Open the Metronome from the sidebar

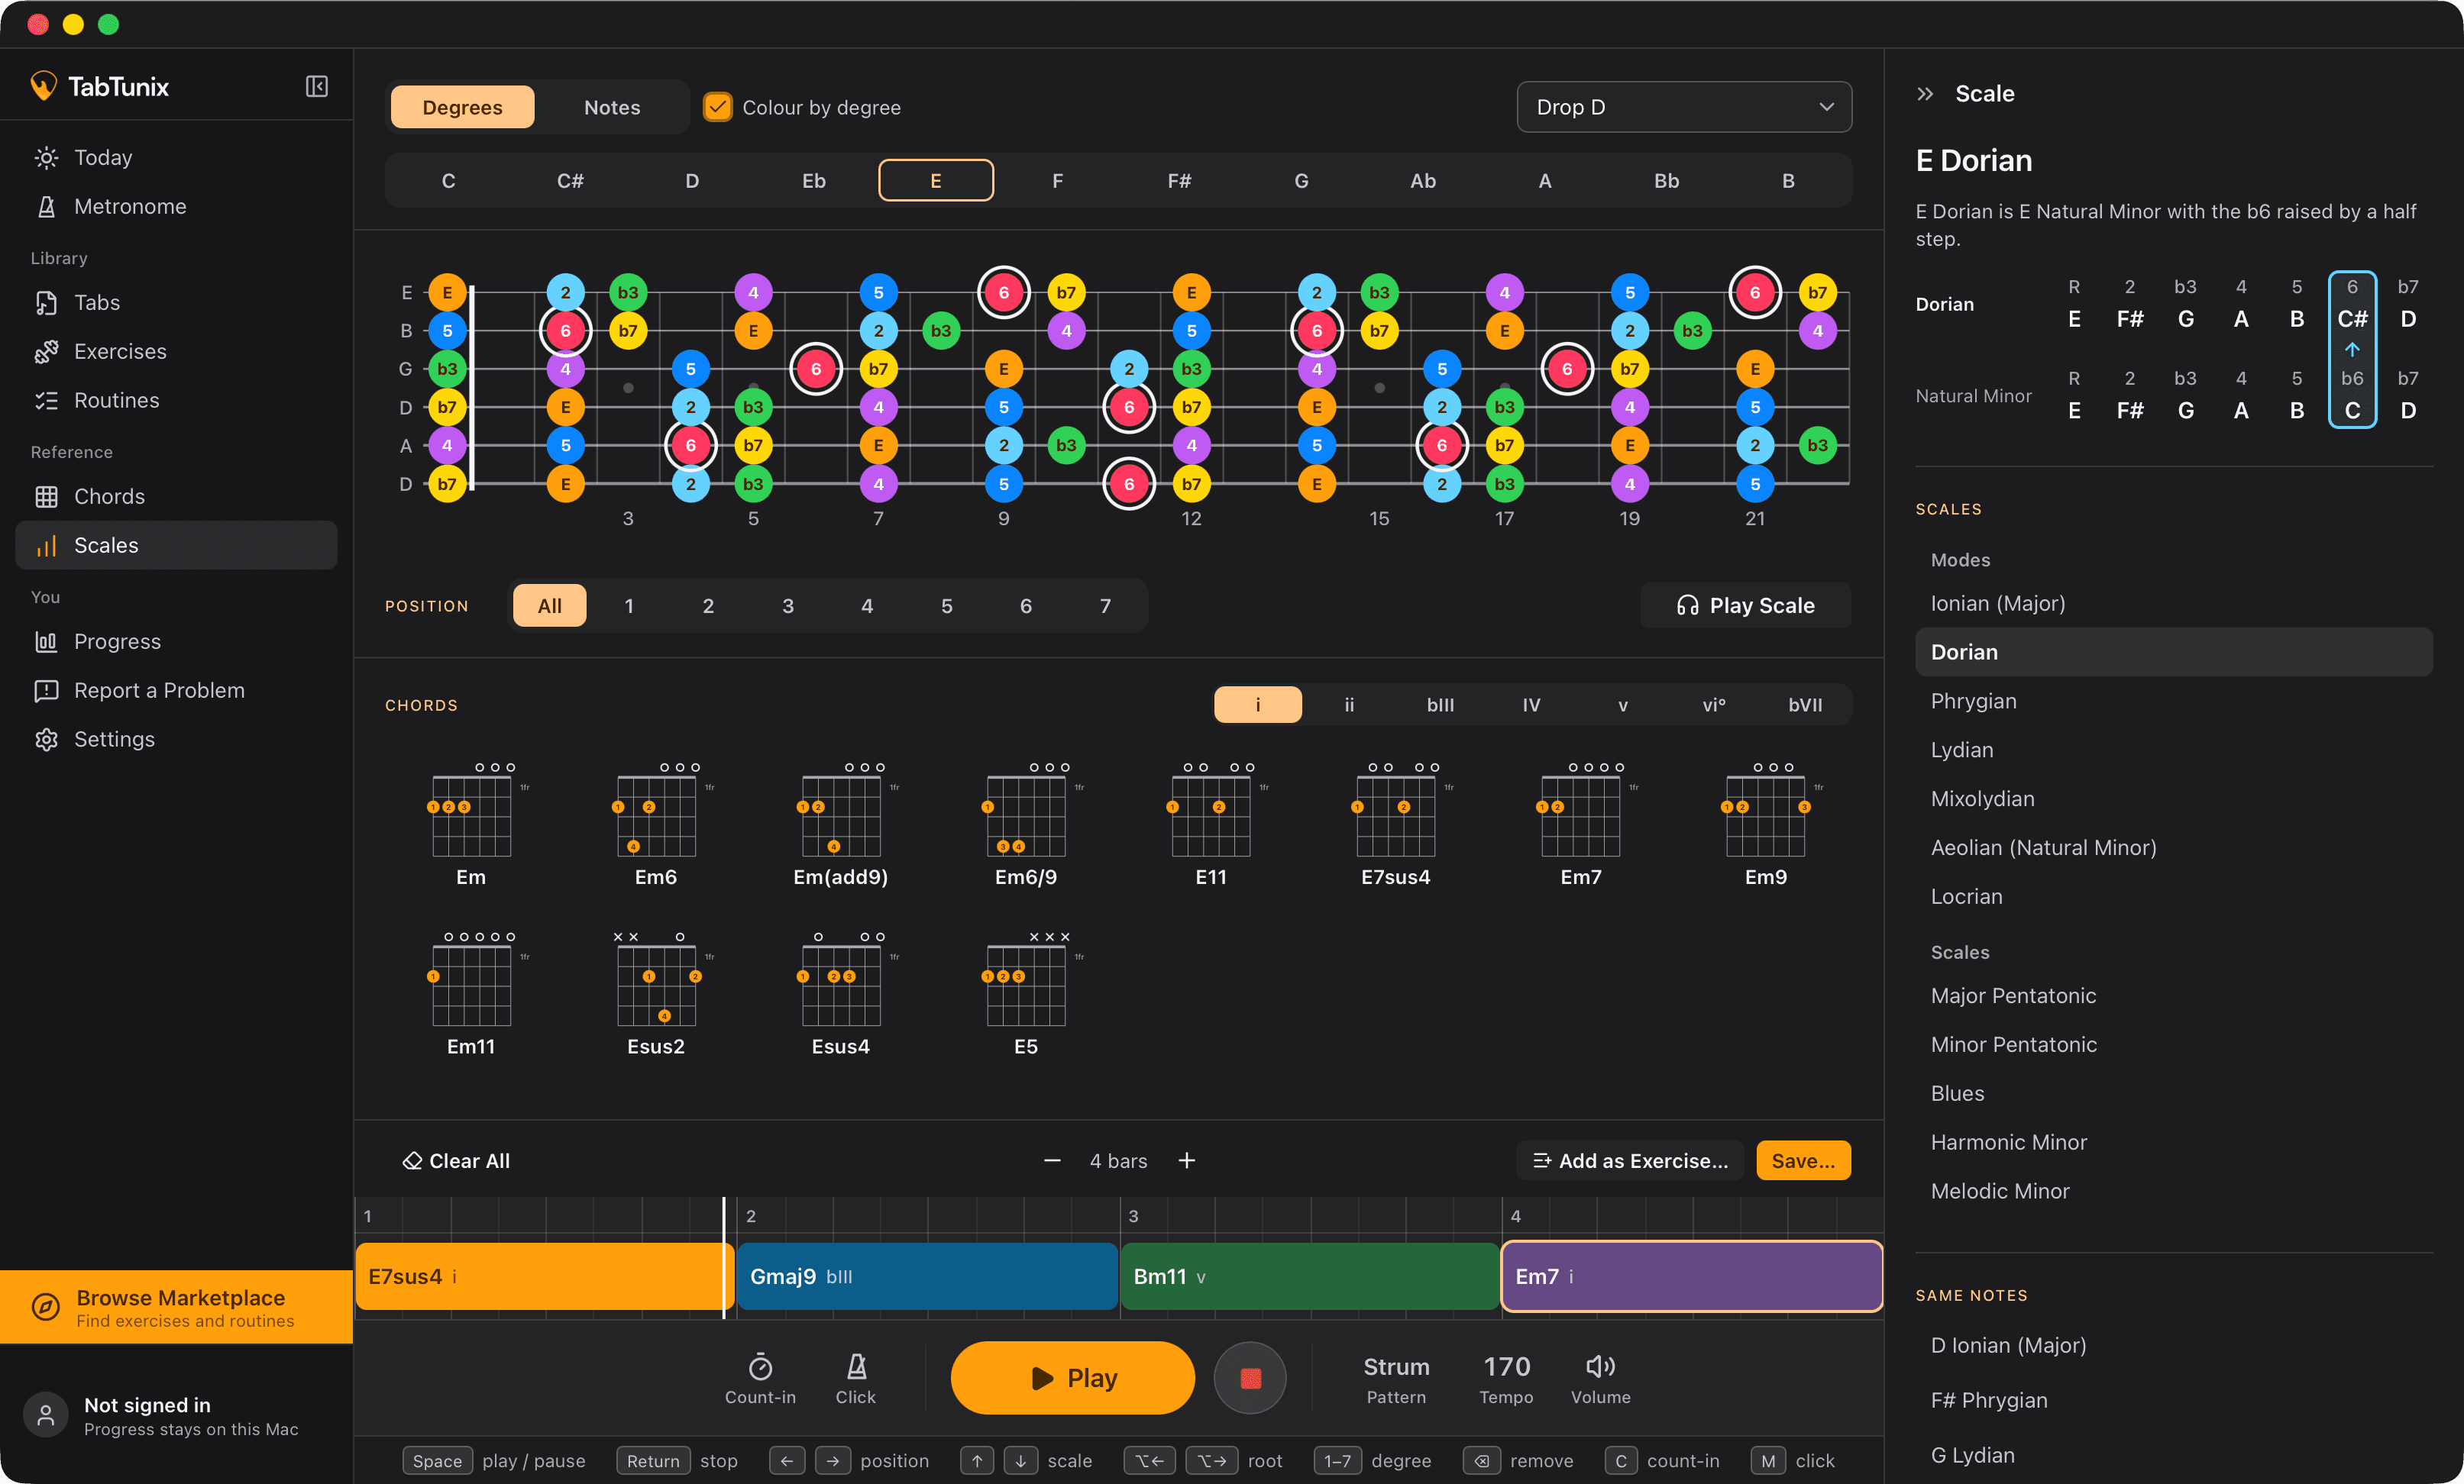(176, 206)
